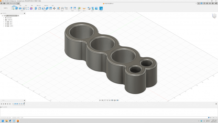Toggle eye icon of the Bodies folder
The image size is (218, 123).
6,24
